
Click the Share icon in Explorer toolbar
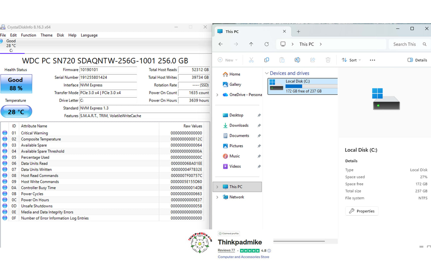(x=313, y=60)
